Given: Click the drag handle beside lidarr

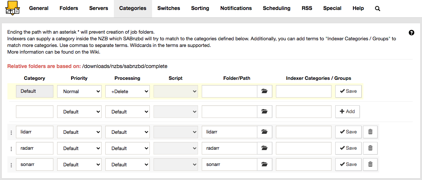Looking at the screenshot, I should (x=11, y=132).
